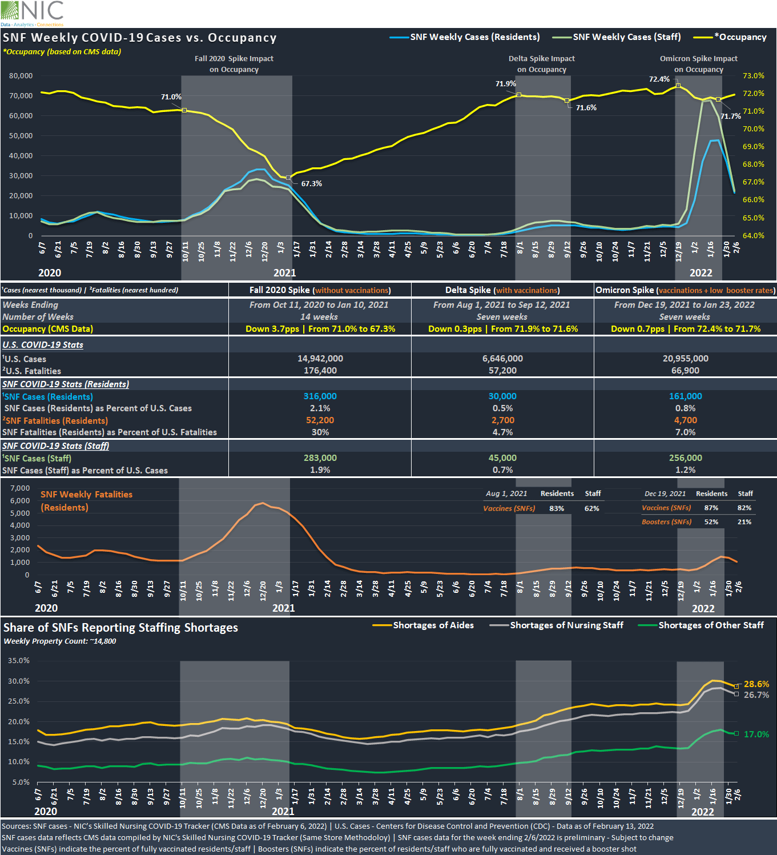The height and width of the screenshot is (855, 777).
Task: Click the 26.7% nursing shortage end label
Action: click(x=756, y=695)
